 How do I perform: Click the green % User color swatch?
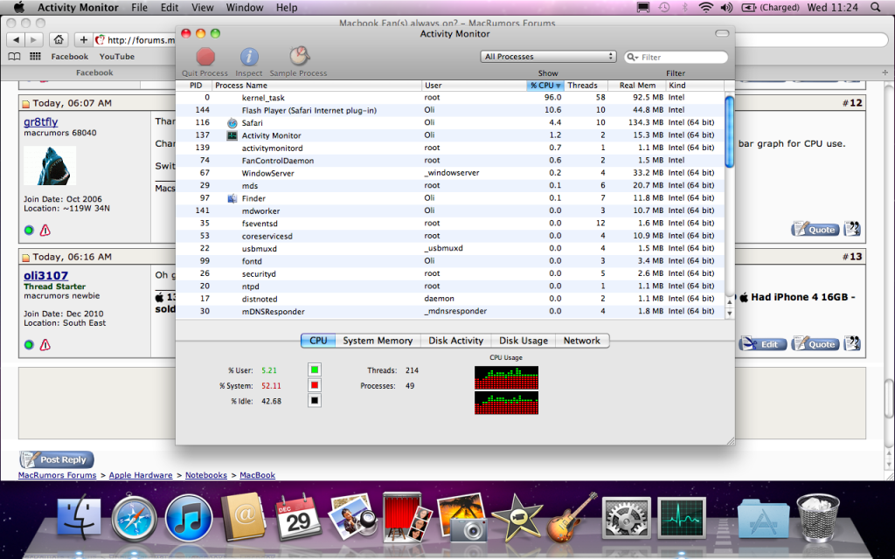315,369
